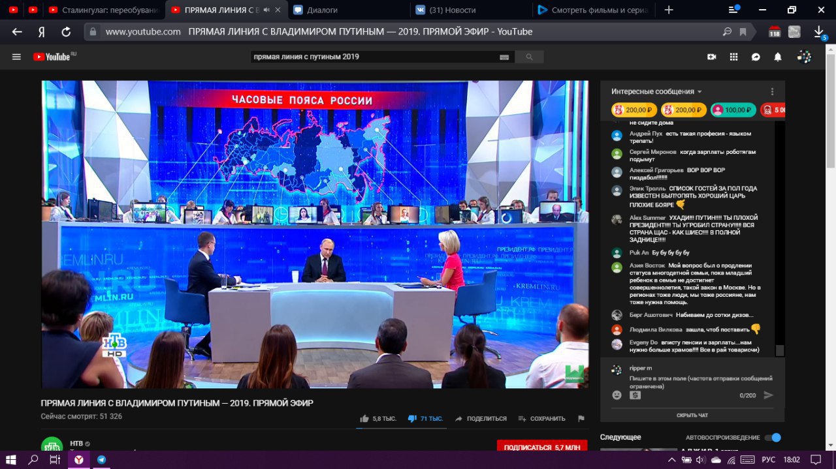Viewport: 836px width, 469px height.
Task: Click chat author Сергей Миронов
Action: [x=652, y=151]
